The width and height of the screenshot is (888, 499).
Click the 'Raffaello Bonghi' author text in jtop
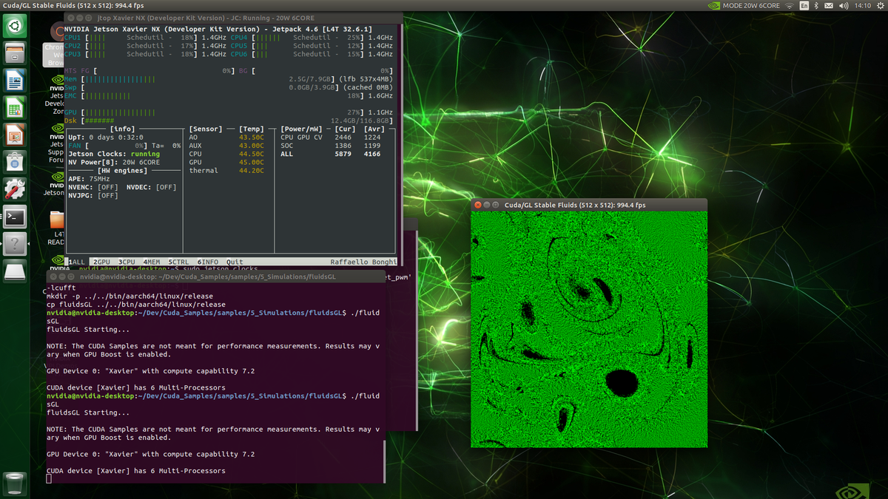click(363, 262)
